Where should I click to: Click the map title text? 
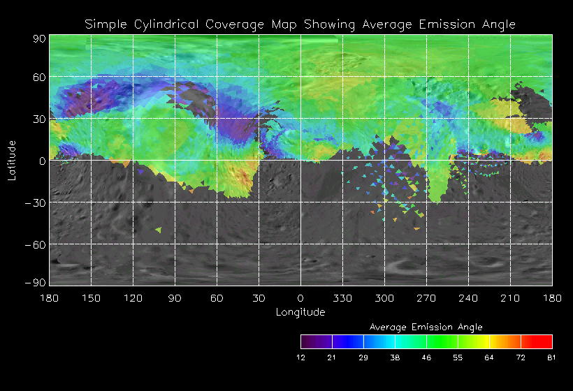point(300,24)
